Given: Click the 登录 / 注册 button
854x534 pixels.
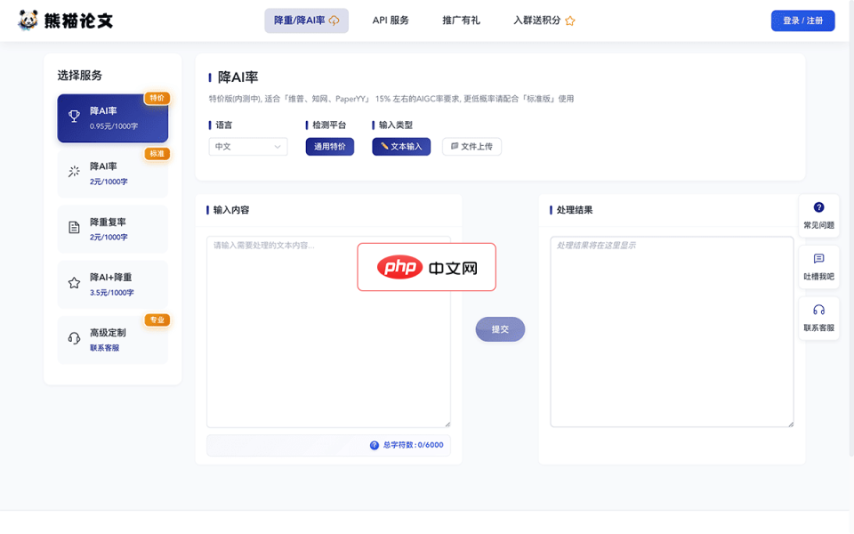Looking at the screenshot, I should coord(802,20).
